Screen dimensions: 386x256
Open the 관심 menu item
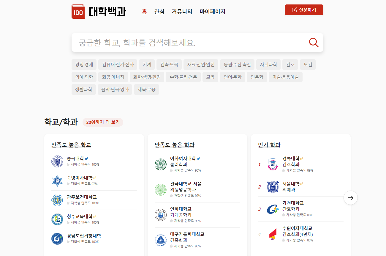pos(159,12)
